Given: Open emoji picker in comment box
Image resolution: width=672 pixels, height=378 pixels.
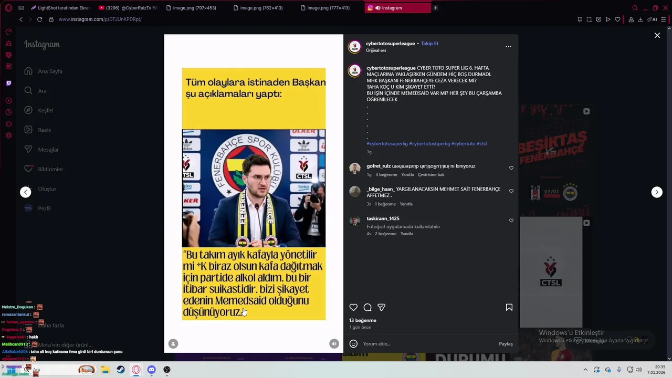Looking at the screenshot, I should 353,344.
